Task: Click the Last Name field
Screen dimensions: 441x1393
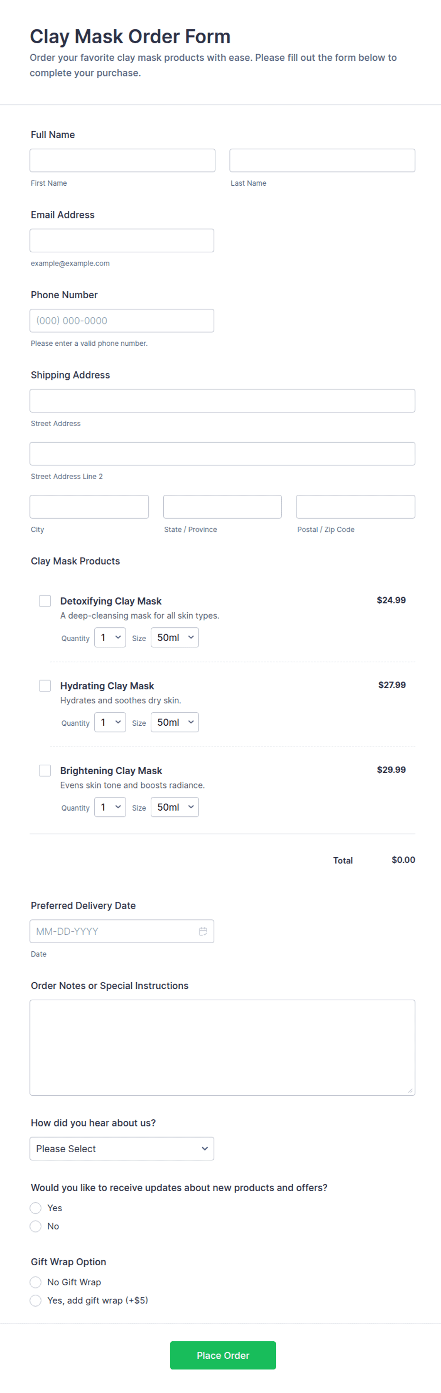Action: [322, 161]
